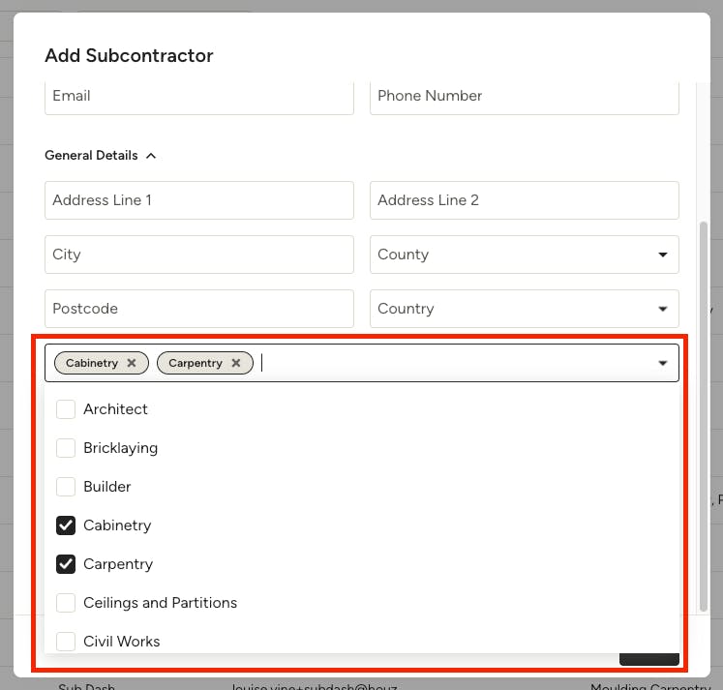Uncheck the Carpentry checkbox

pyautogui.click(x=66, y=564)
